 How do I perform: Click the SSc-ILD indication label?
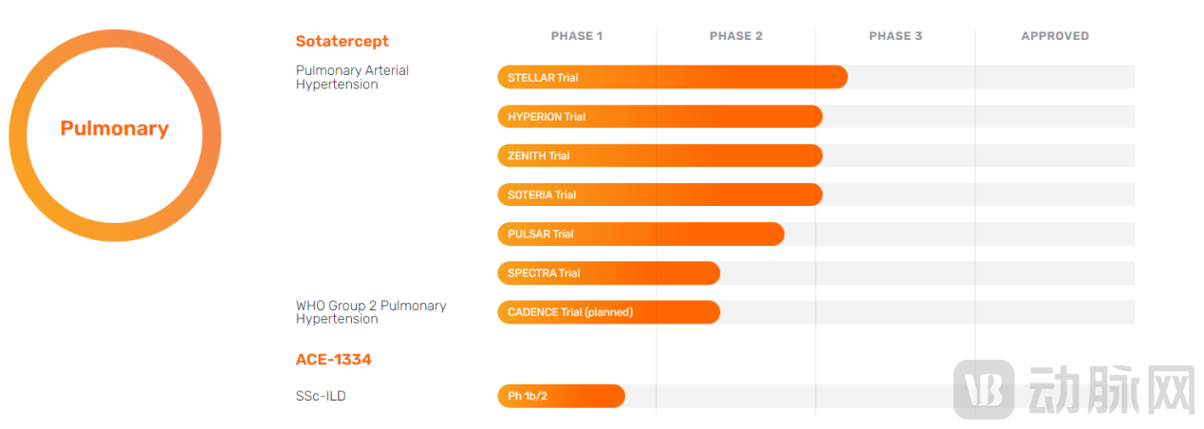321,396
